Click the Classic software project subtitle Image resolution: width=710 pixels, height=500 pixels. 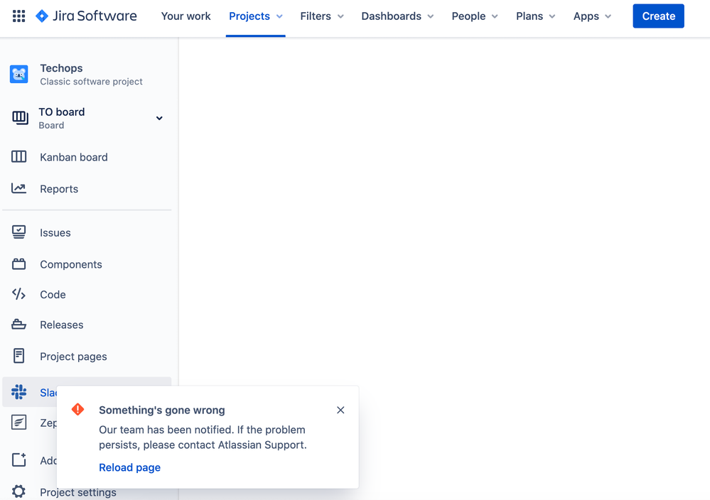click(91, 82)
